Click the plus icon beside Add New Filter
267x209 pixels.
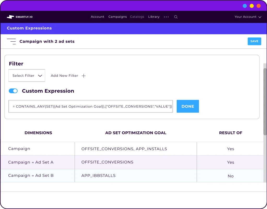coord(84,75)
